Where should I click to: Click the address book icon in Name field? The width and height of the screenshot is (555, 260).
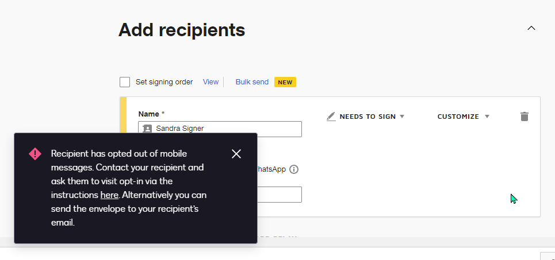(x=147, y=129)
